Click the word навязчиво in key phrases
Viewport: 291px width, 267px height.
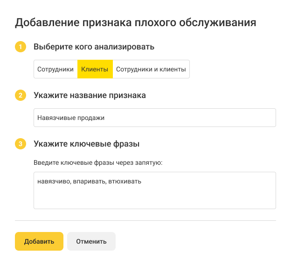coord(54,182)
